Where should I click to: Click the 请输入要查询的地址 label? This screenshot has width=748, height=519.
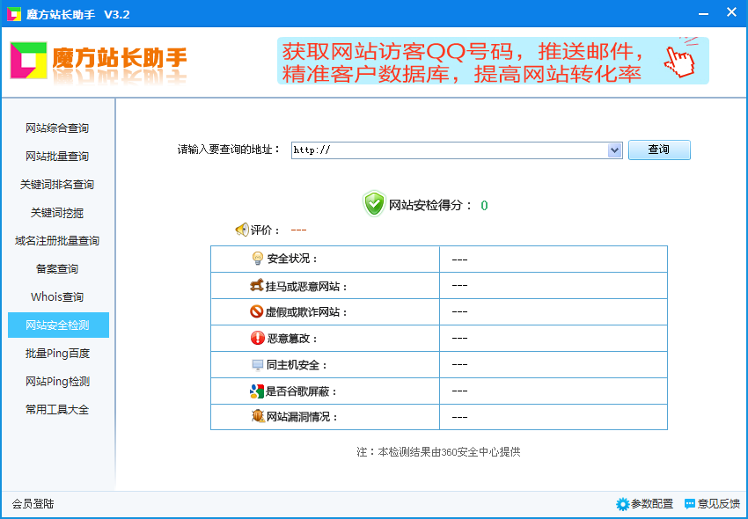229,150
